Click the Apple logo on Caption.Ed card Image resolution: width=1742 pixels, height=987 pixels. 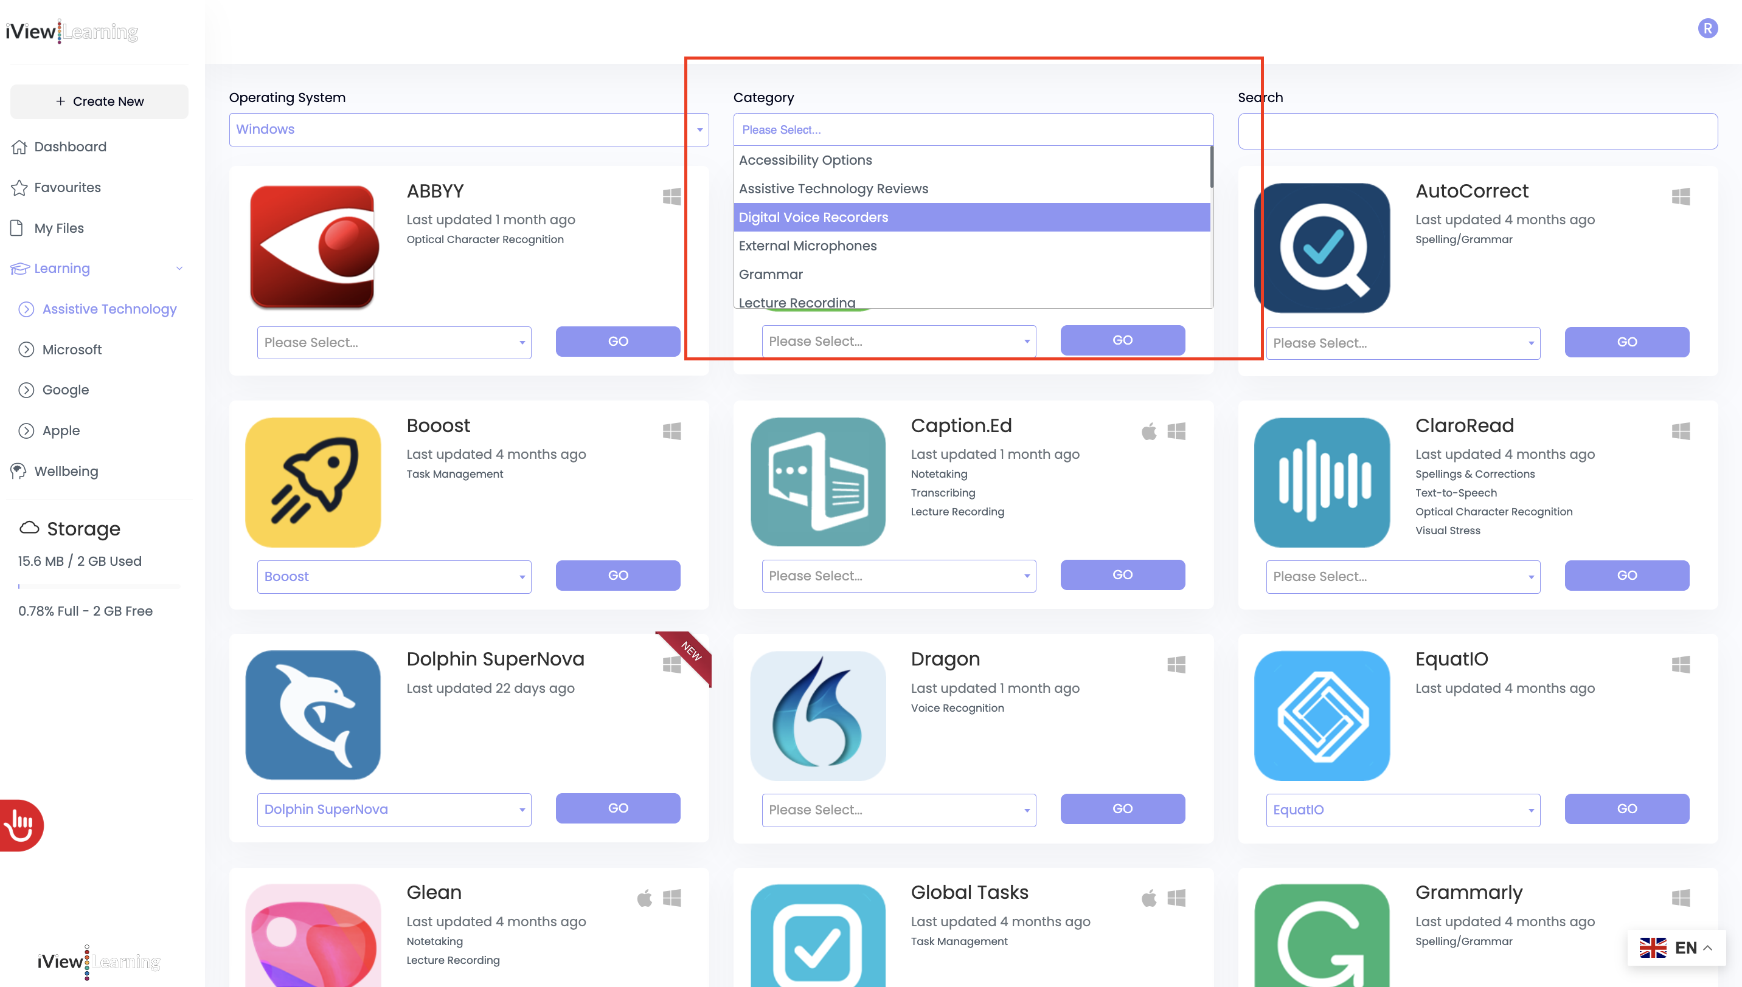click(x=1148, y=431)
